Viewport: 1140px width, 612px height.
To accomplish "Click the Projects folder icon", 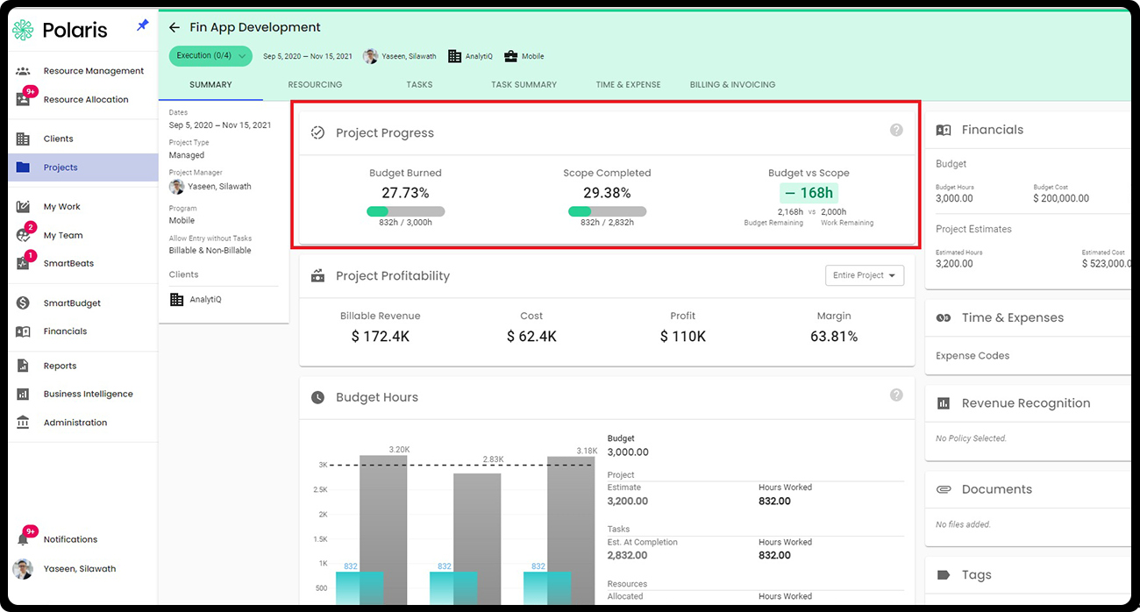I will (x=24, y=167).
